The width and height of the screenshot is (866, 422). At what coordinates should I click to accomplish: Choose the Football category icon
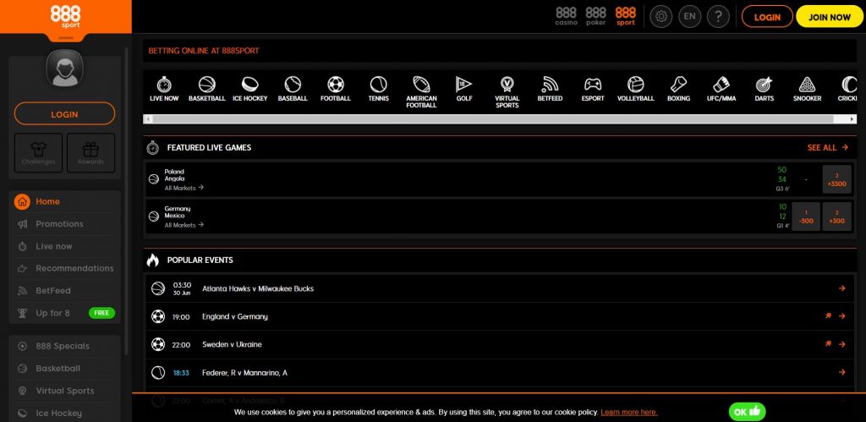(x=335, y=89)
